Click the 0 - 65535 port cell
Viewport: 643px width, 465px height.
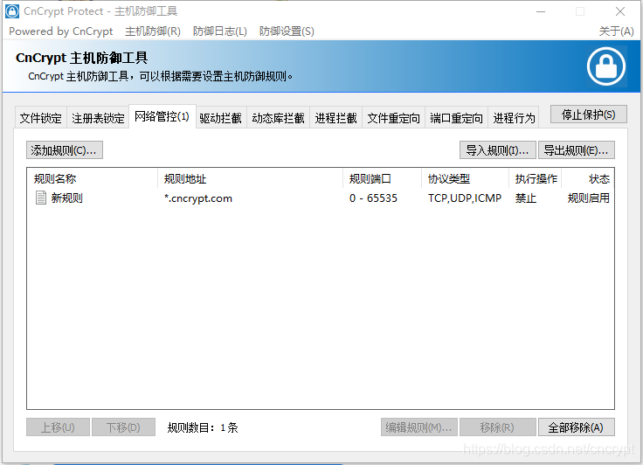click(x=373, y=198)
